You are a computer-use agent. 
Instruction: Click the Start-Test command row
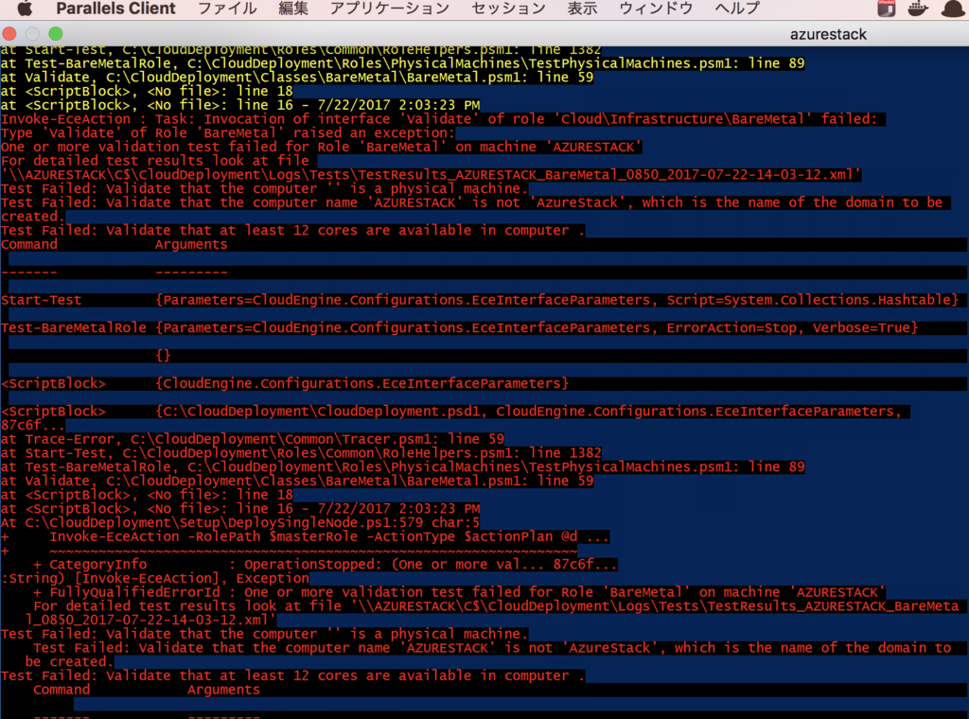42,300
